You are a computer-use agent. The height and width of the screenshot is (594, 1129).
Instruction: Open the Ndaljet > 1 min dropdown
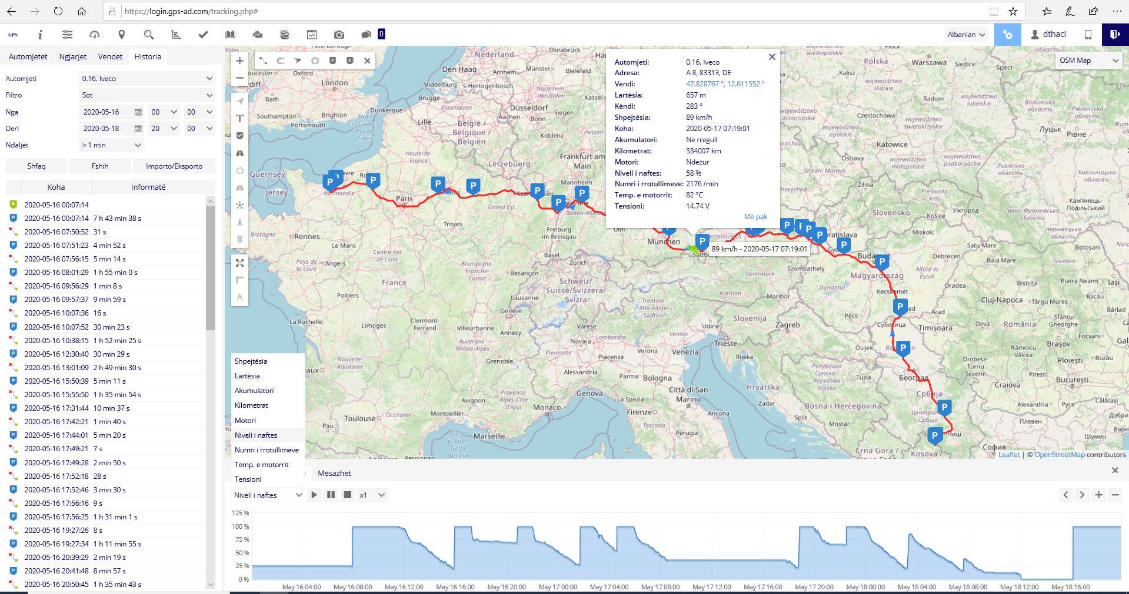pos(112,145)
